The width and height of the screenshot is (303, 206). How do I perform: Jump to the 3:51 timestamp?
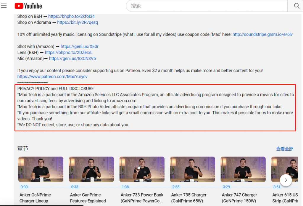coord(277,187)
